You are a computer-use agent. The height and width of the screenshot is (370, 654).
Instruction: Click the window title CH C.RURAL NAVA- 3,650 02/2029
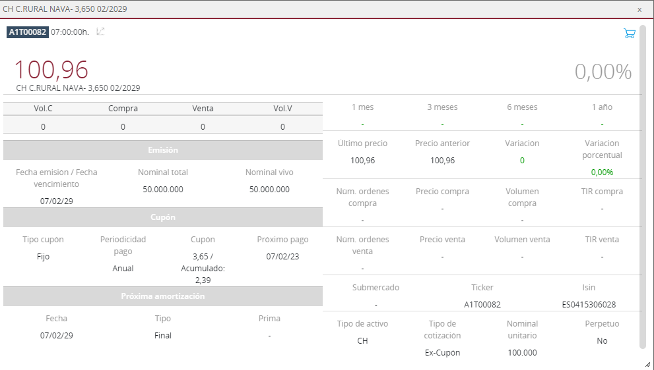click(x=65, y=9)
